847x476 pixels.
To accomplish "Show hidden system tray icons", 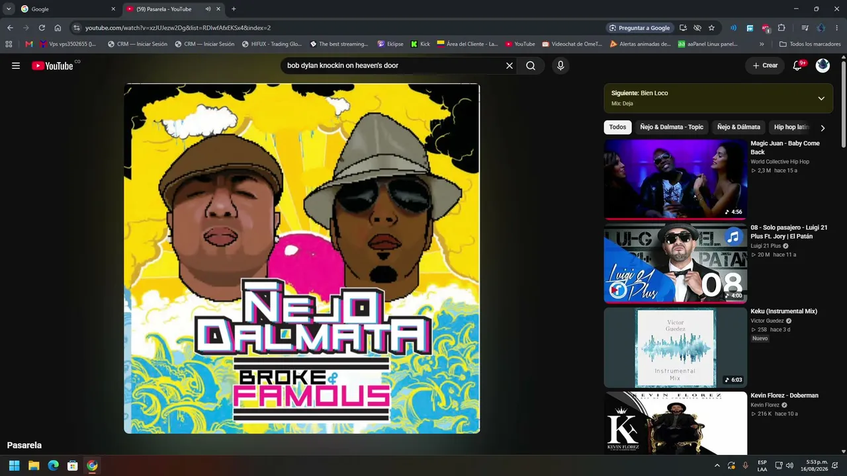I will [x=717, y=465].
